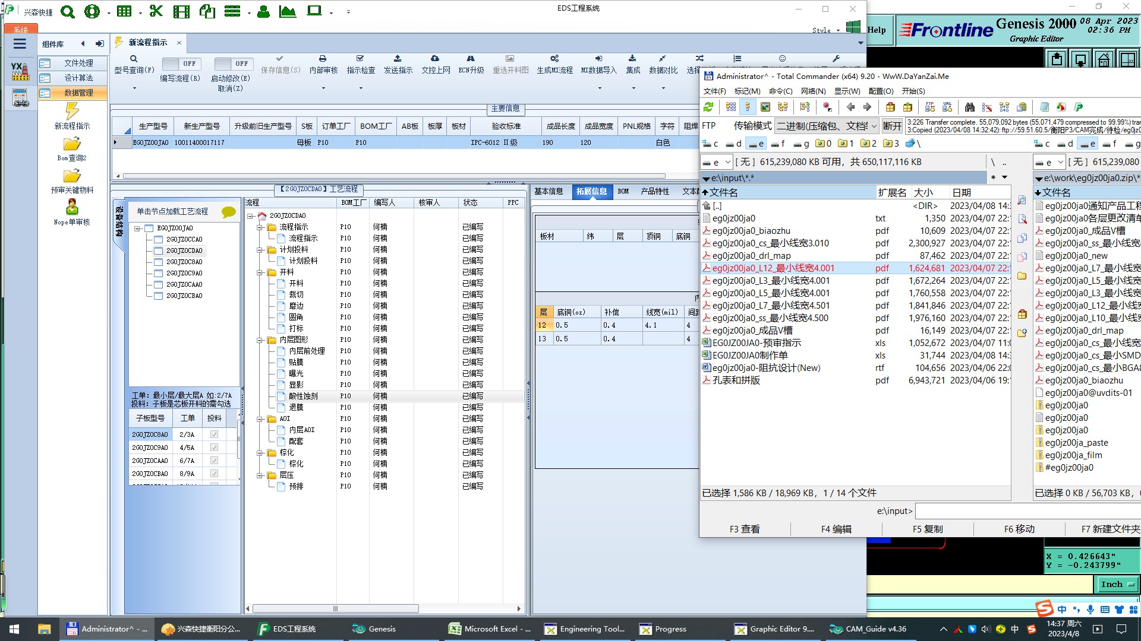Click the 型号查询 search icon
This screenshot has width=1141, height=641.
coord(134,59)
